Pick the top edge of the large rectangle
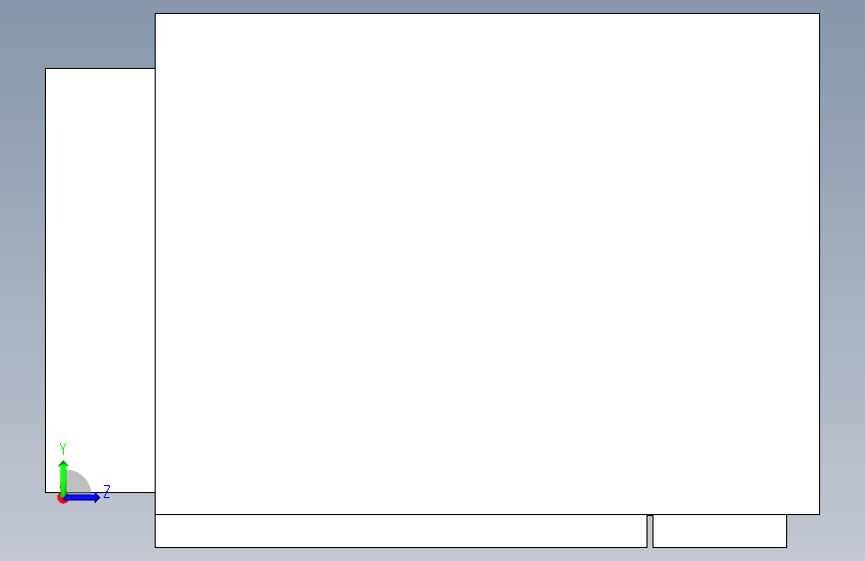This screenshot has height=561, width=865. [487, 13]
